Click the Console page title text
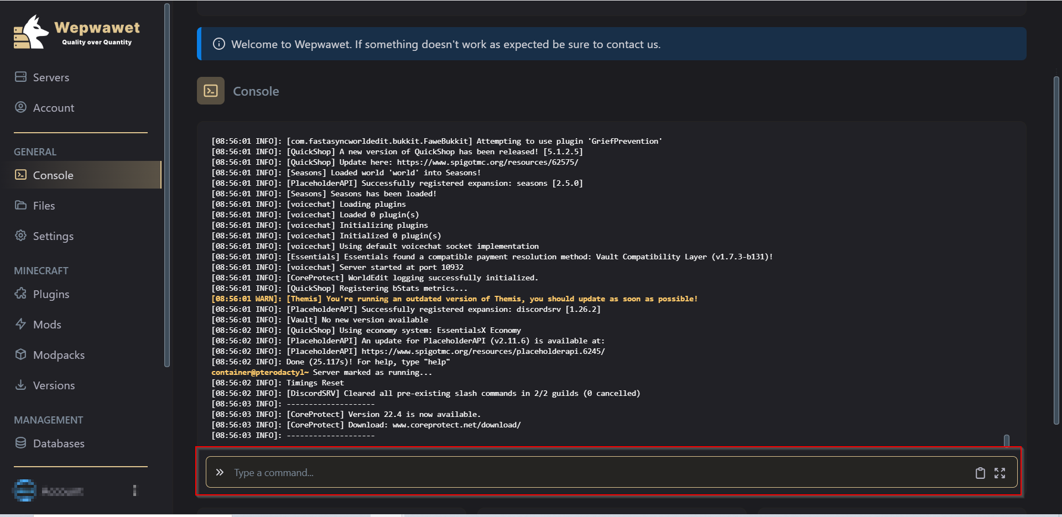This screenshot has width=1062, height=517. (256, 91)
